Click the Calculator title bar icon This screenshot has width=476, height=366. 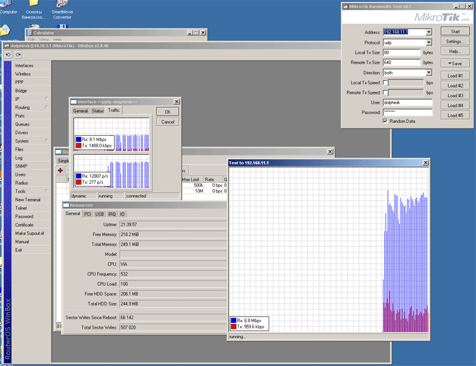click(30, 33)
